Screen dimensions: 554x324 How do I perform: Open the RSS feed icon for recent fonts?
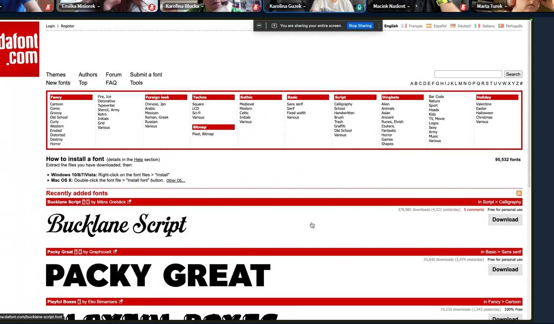coord(519,193)
